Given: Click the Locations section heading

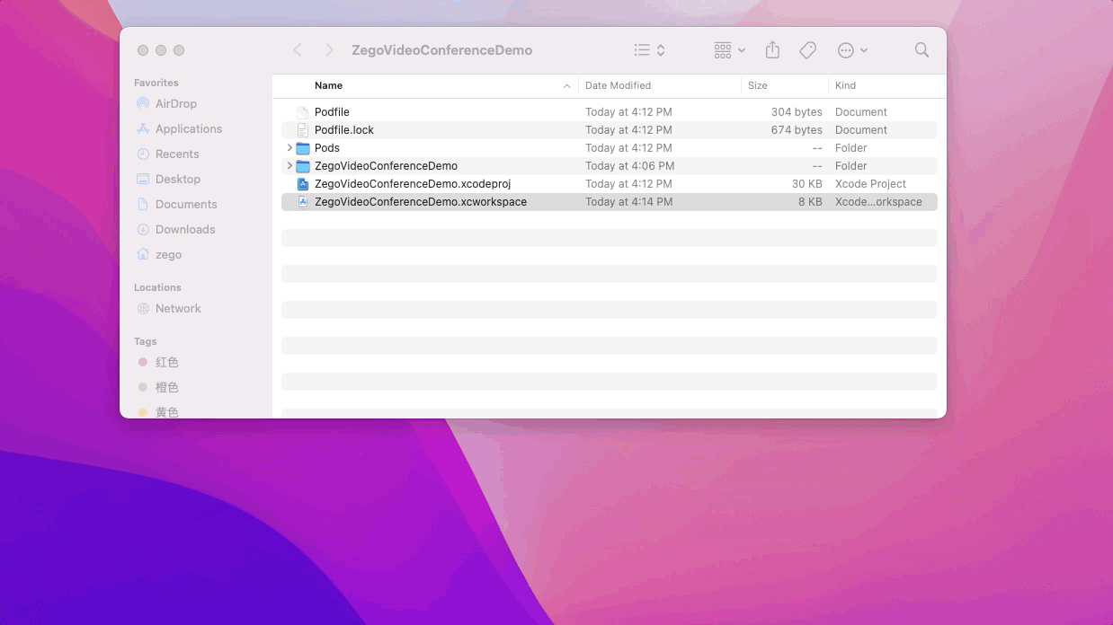Looking at the screenshot, I should coord(157,287).
